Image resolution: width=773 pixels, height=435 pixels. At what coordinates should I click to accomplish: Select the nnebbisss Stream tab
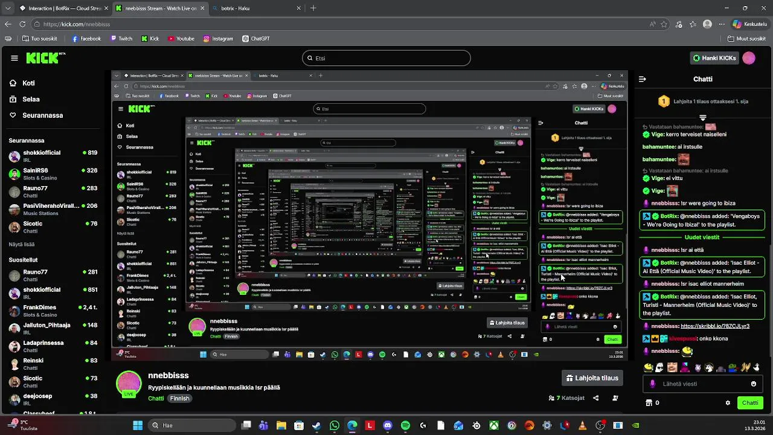point(160,8)
